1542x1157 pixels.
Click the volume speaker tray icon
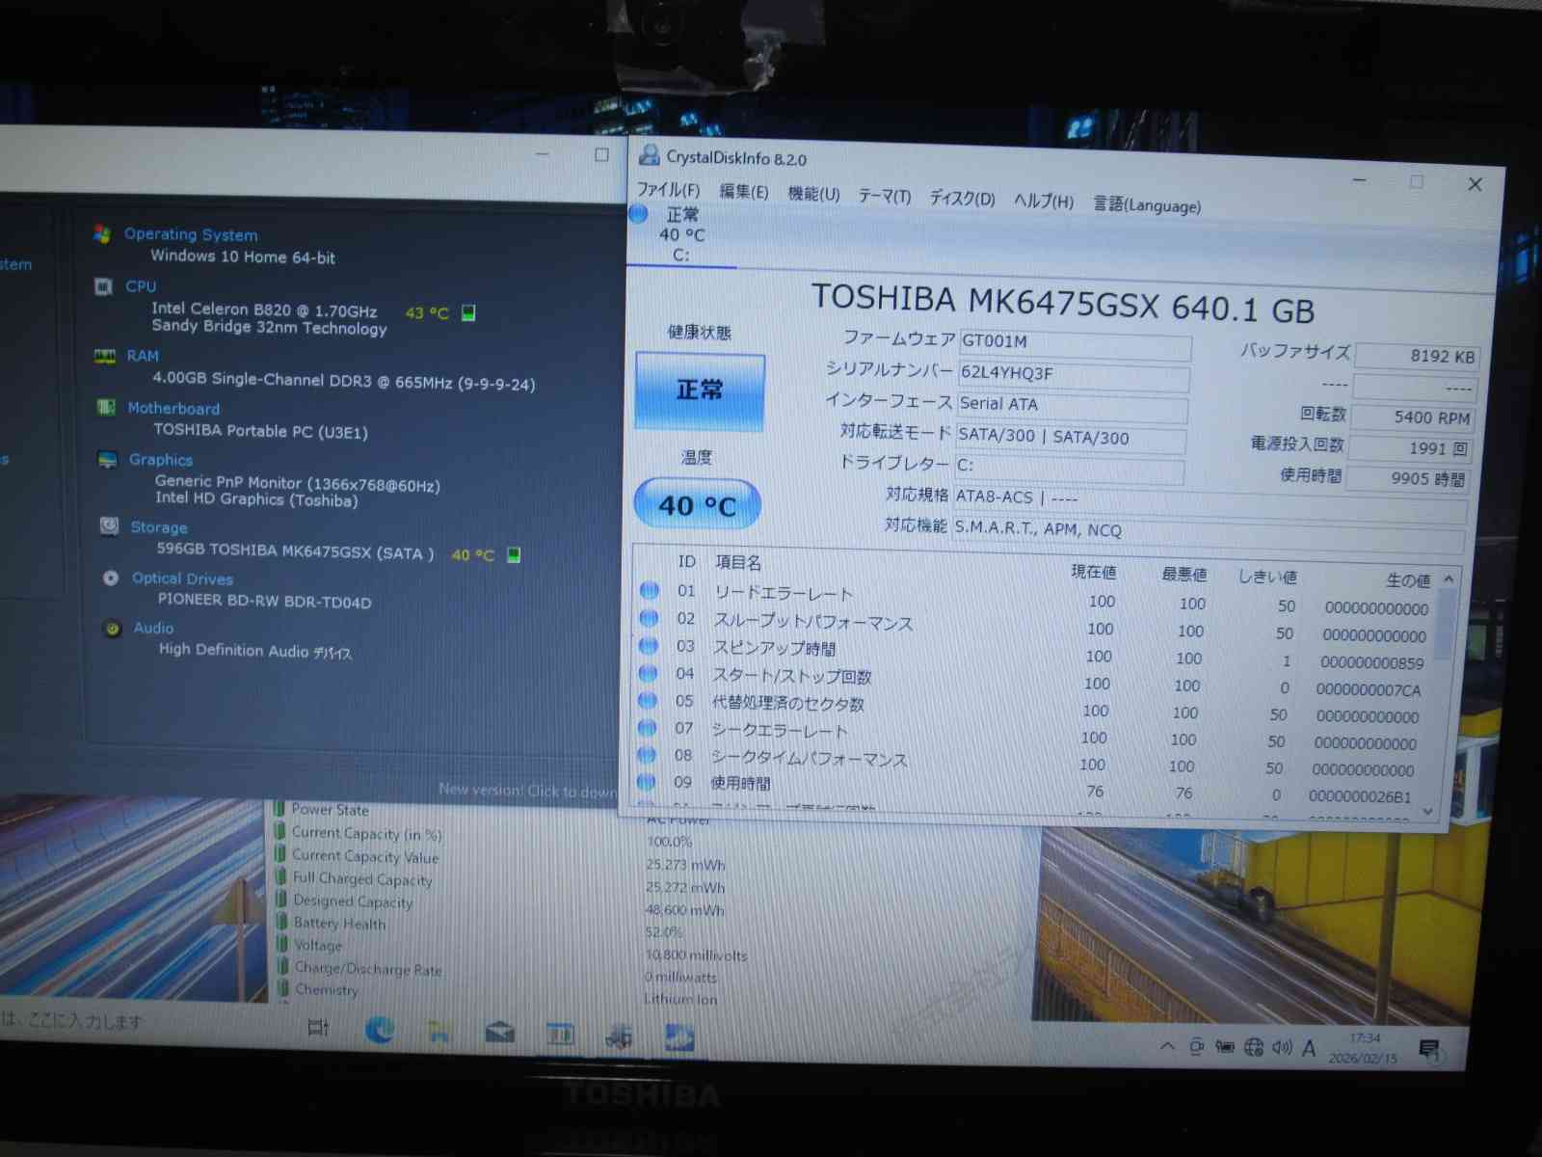(1281, 1047)
